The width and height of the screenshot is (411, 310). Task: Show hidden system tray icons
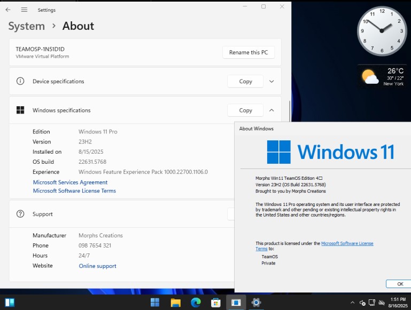coord(353,303)
